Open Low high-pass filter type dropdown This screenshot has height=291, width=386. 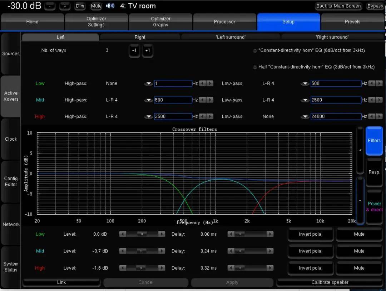(x=148, y=84)
